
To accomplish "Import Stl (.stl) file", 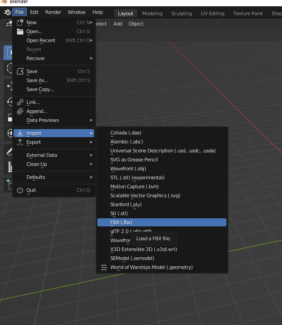I will pos(162,213).
